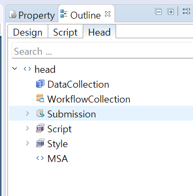This screenshot has width=193, height=196.
Task: Click the Collapse All icon in Outline toolbar
Action: 158,12
